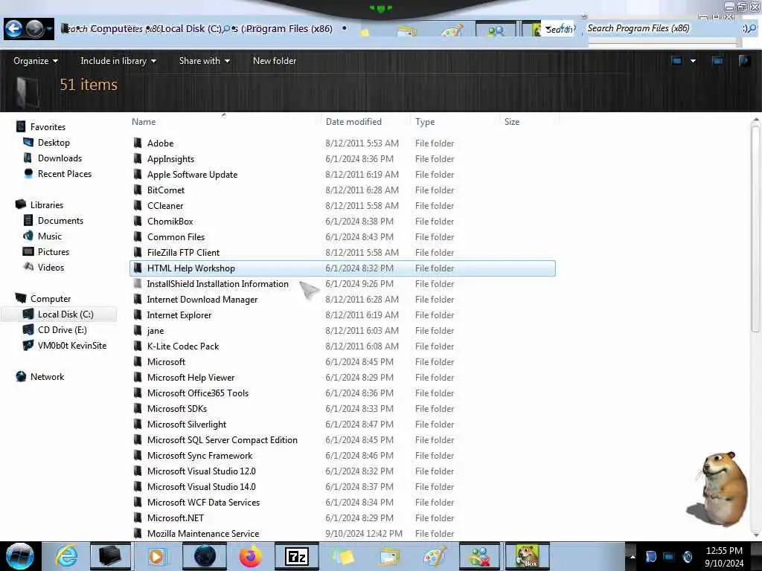This screenshot has height=571, width=762.
Task: Select the HTML Help Workshop folder
Action: [342, 268]
